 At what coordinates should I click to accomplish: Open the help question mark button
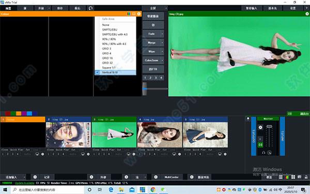pos(306,8)
